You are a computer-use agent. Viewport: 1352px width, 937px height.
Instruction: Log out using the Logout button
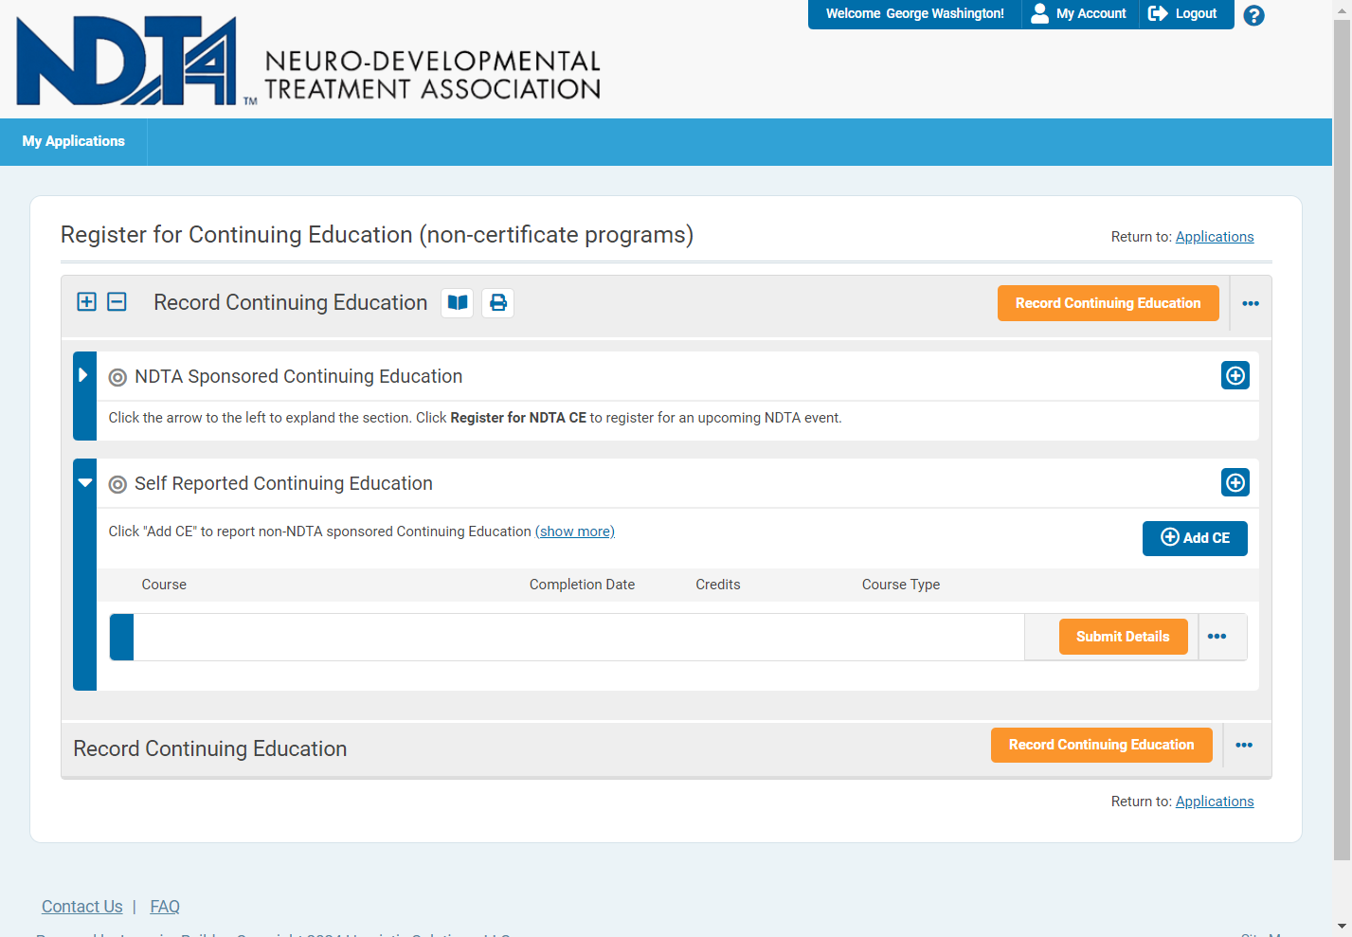pos(1182,13)
